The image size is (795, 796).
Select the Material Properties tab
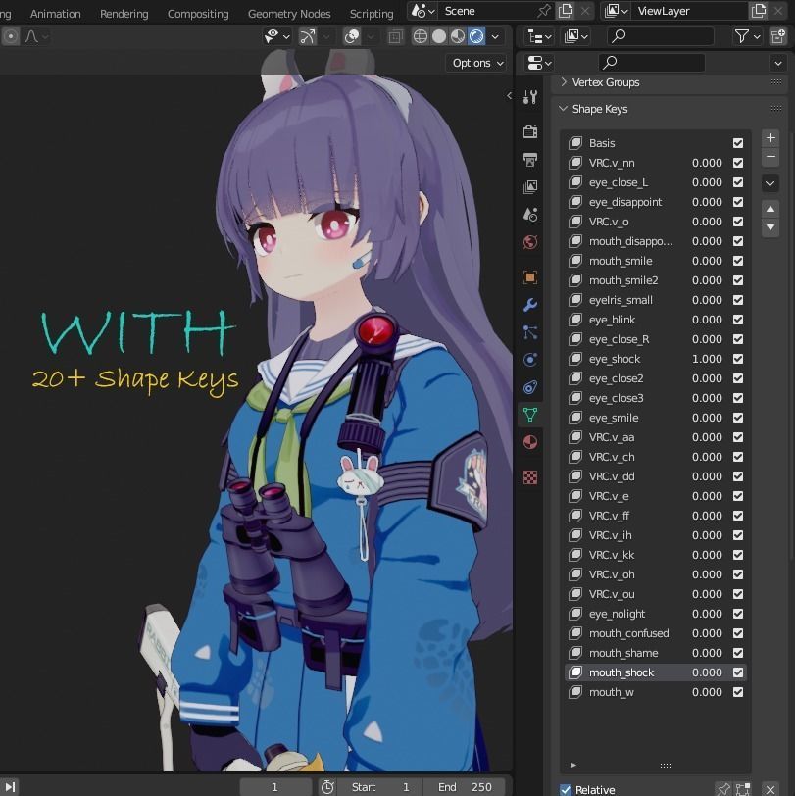[x=529, y=442]
